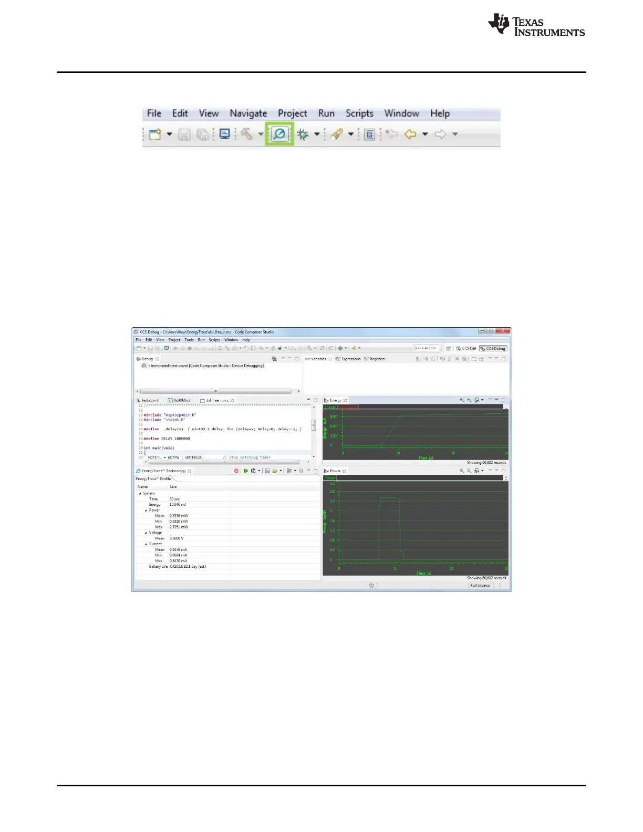Open the dropdown arrow beside the hammer Build icon
Viewport: 643px width, 832px height.
tap(261, 134)
